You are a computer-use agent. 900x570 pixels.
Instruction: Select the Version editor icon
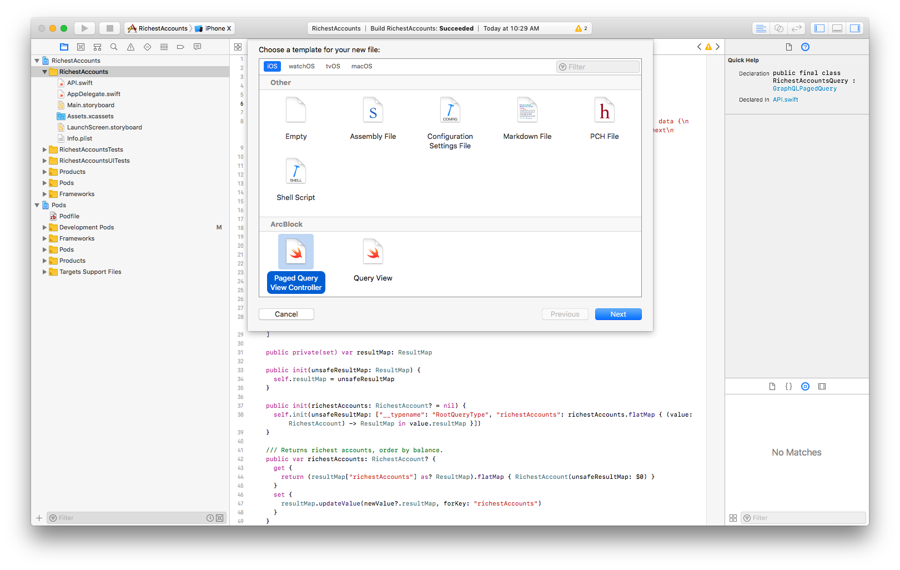click(797, 28)
